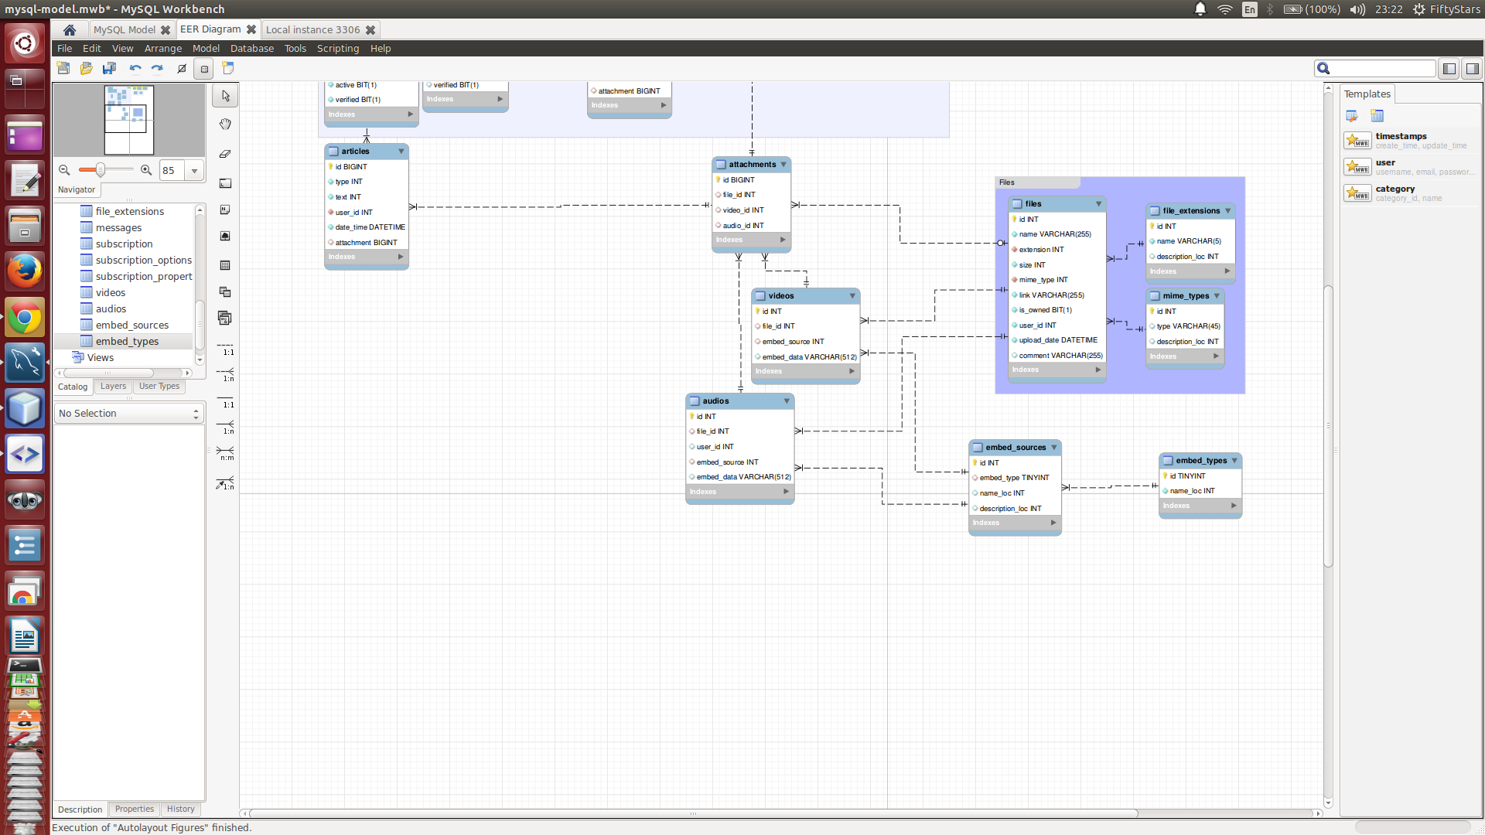Click the Relationship n:m icon on sidebar
The height and width of the screenshot is (835, 1485).
click(x=225, y=455)
